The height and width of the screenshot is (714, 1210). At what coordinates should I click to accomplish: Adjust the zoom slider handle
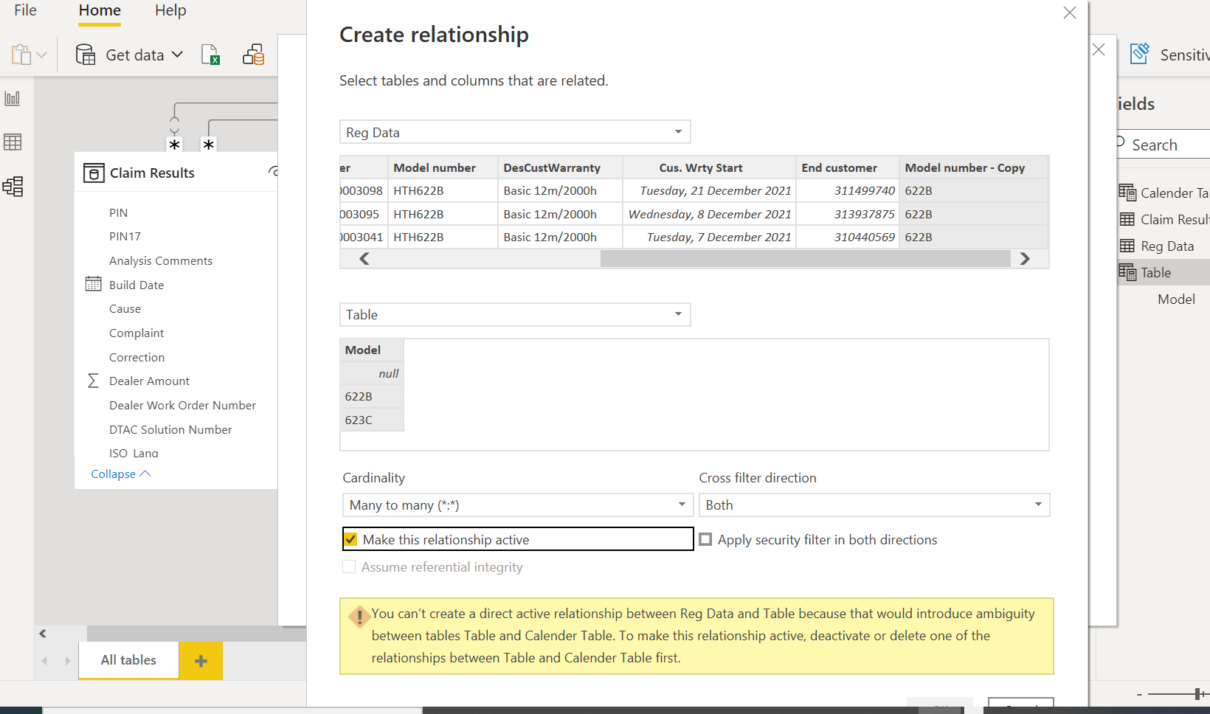click(1197, 694)
